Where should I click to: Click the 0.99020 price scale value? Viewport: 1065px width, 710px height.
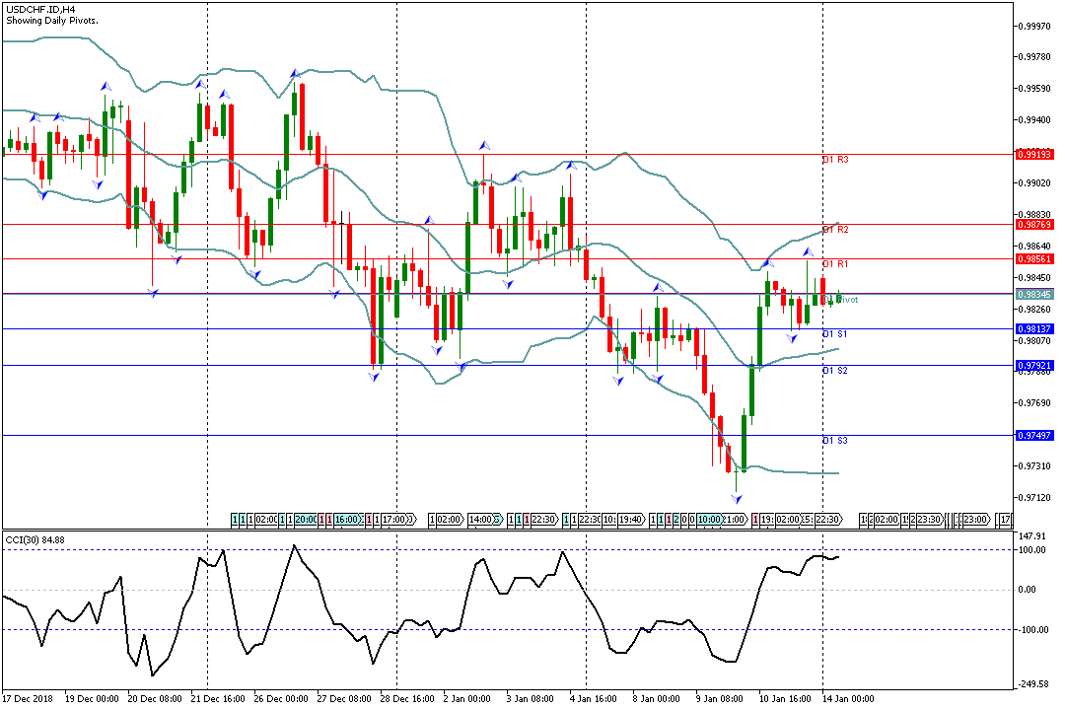[1035, 182]
